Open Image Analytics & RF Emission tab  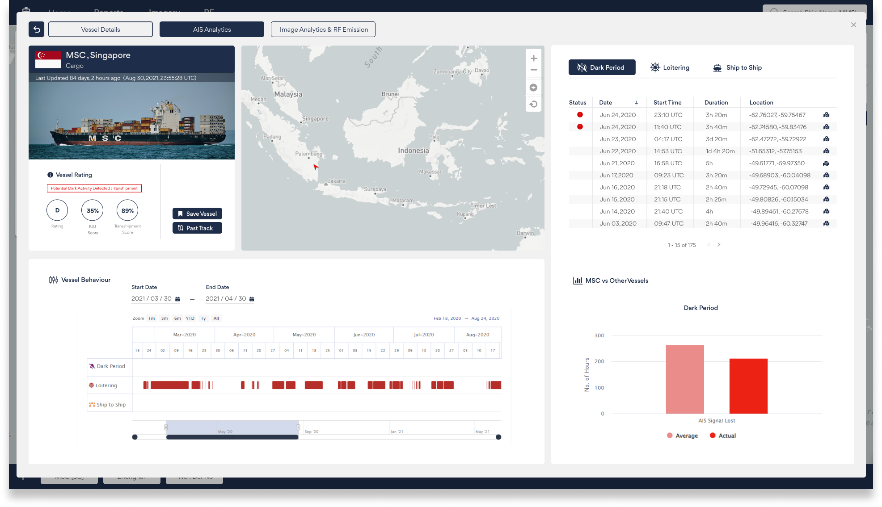pos(323,29)
